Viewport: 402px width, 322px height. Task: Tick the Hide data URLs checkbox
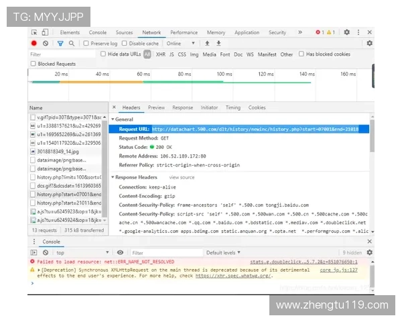click(104, 54)
